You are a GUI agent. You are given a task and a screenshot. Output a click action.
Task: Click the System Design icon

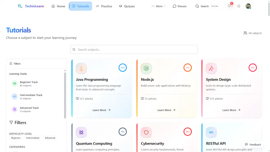tap(211, 69)
